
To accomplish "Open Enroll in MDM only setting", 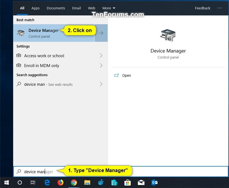I will [60, 65].
